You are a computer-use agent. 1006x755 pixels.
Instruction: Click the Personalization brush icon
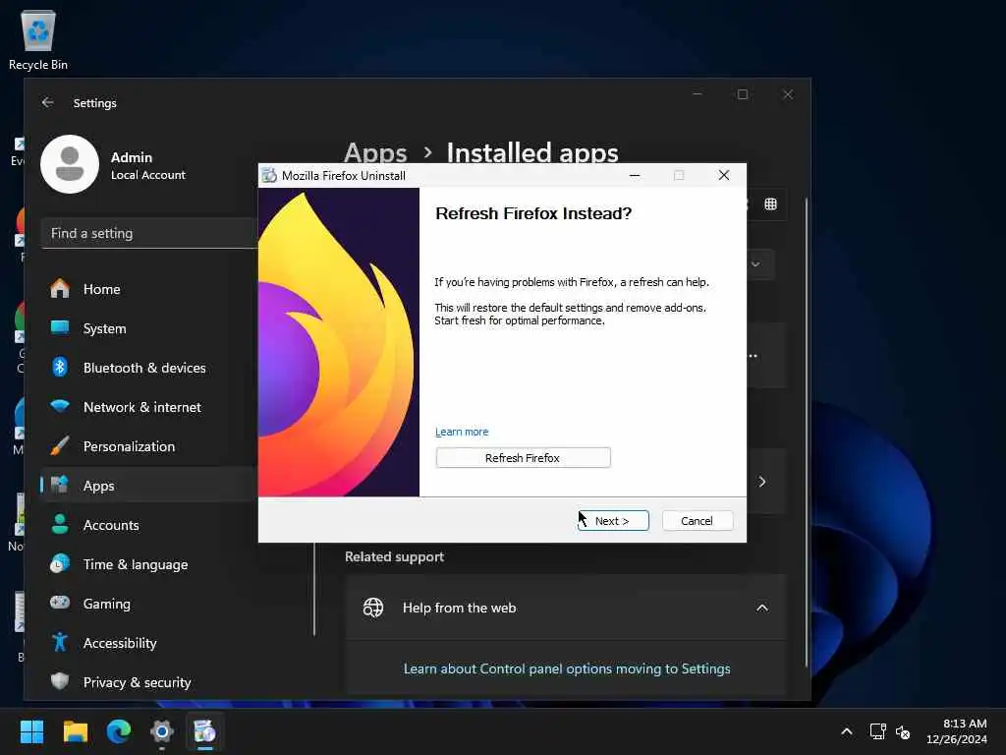60,445
